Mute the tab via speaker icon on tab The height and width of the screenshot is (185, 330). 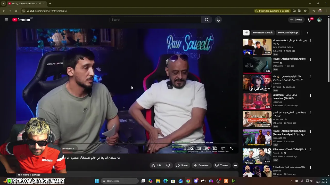(x=40, y=4)
